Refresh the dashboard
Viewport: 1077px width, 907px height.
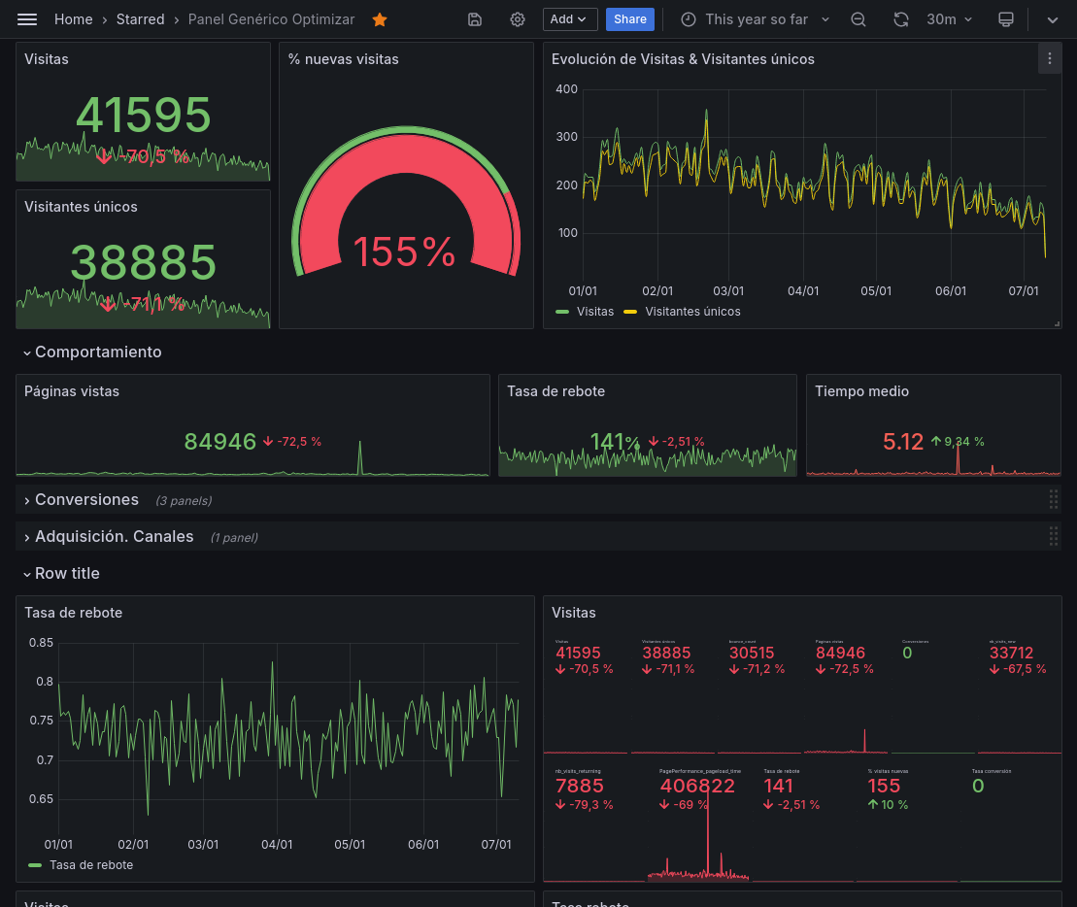coord(901,19)
